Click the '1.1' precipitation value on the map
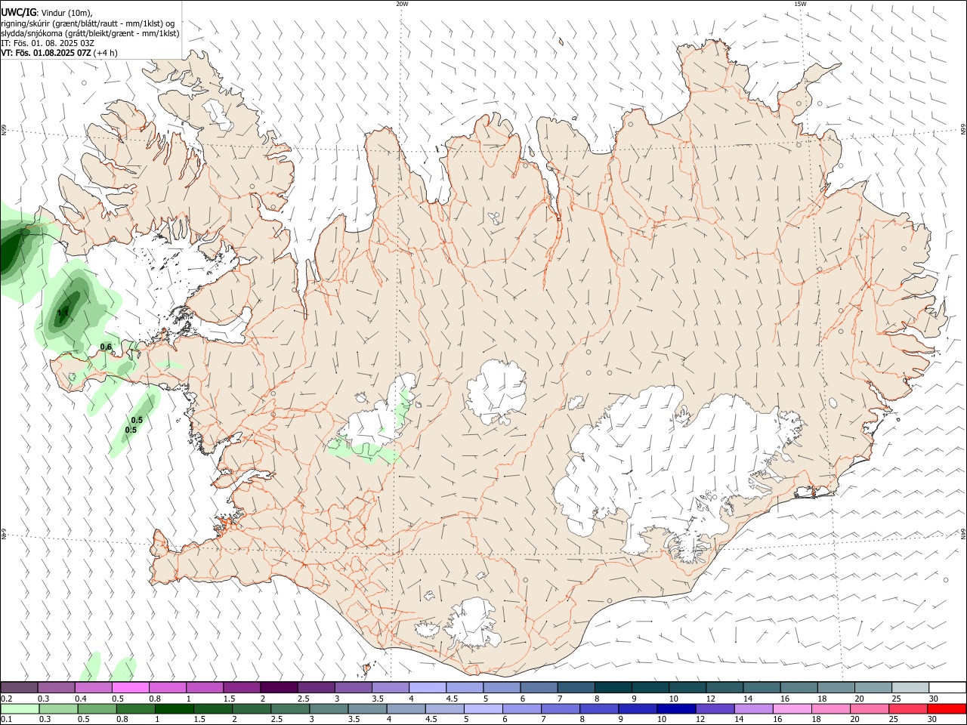This screenshot has height=725, width=967. (x=63, y=312)
